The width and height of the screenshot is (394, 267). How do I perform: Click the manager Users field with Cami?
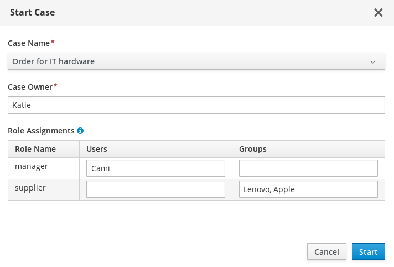tap(155, 168)
